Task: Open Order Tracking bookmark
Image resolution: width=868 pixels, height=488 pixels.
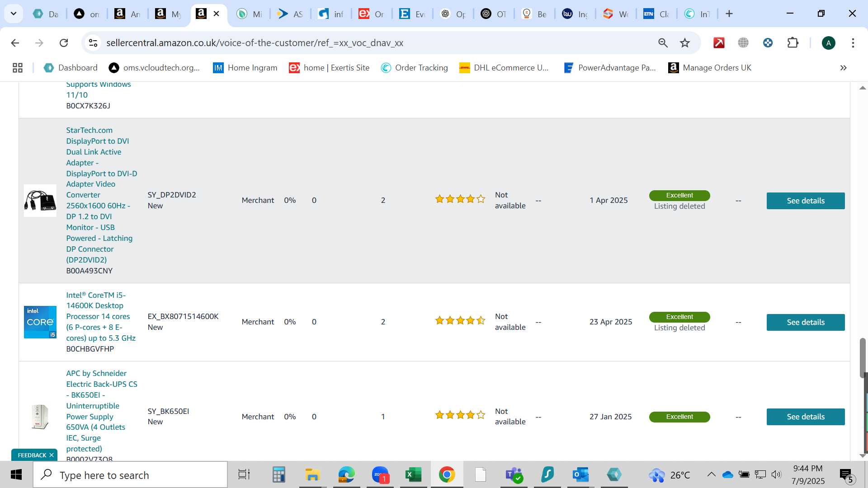Action: click(x=414, y=68)
